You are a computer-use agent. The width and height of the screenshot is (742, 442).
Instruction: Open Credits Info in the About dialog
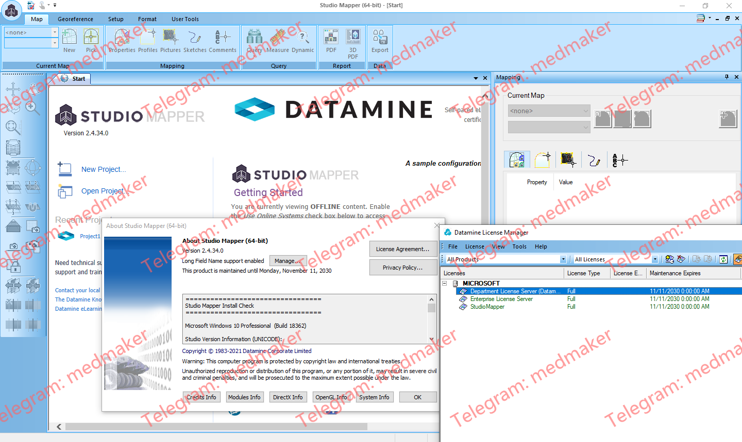pyautogui.click(x=201, y=397)
